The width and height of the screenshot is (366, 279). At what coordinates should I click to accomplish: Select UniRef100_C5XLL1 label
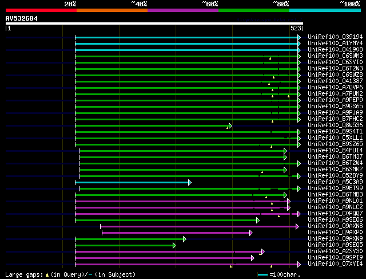pos(335,138)
